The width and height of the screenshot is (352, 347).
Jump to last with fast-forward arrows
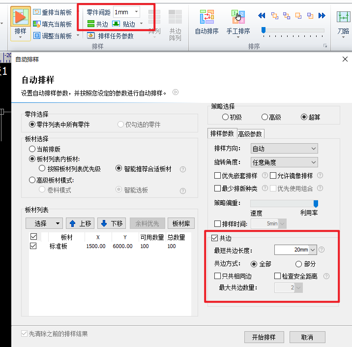tap(322, 16)
